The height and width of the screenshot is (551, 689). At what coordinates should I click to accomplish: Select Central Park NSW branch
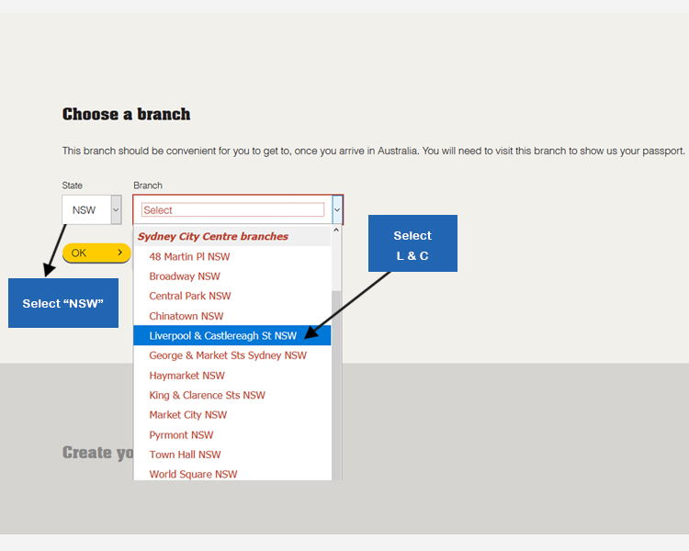(x=190, y=296)
